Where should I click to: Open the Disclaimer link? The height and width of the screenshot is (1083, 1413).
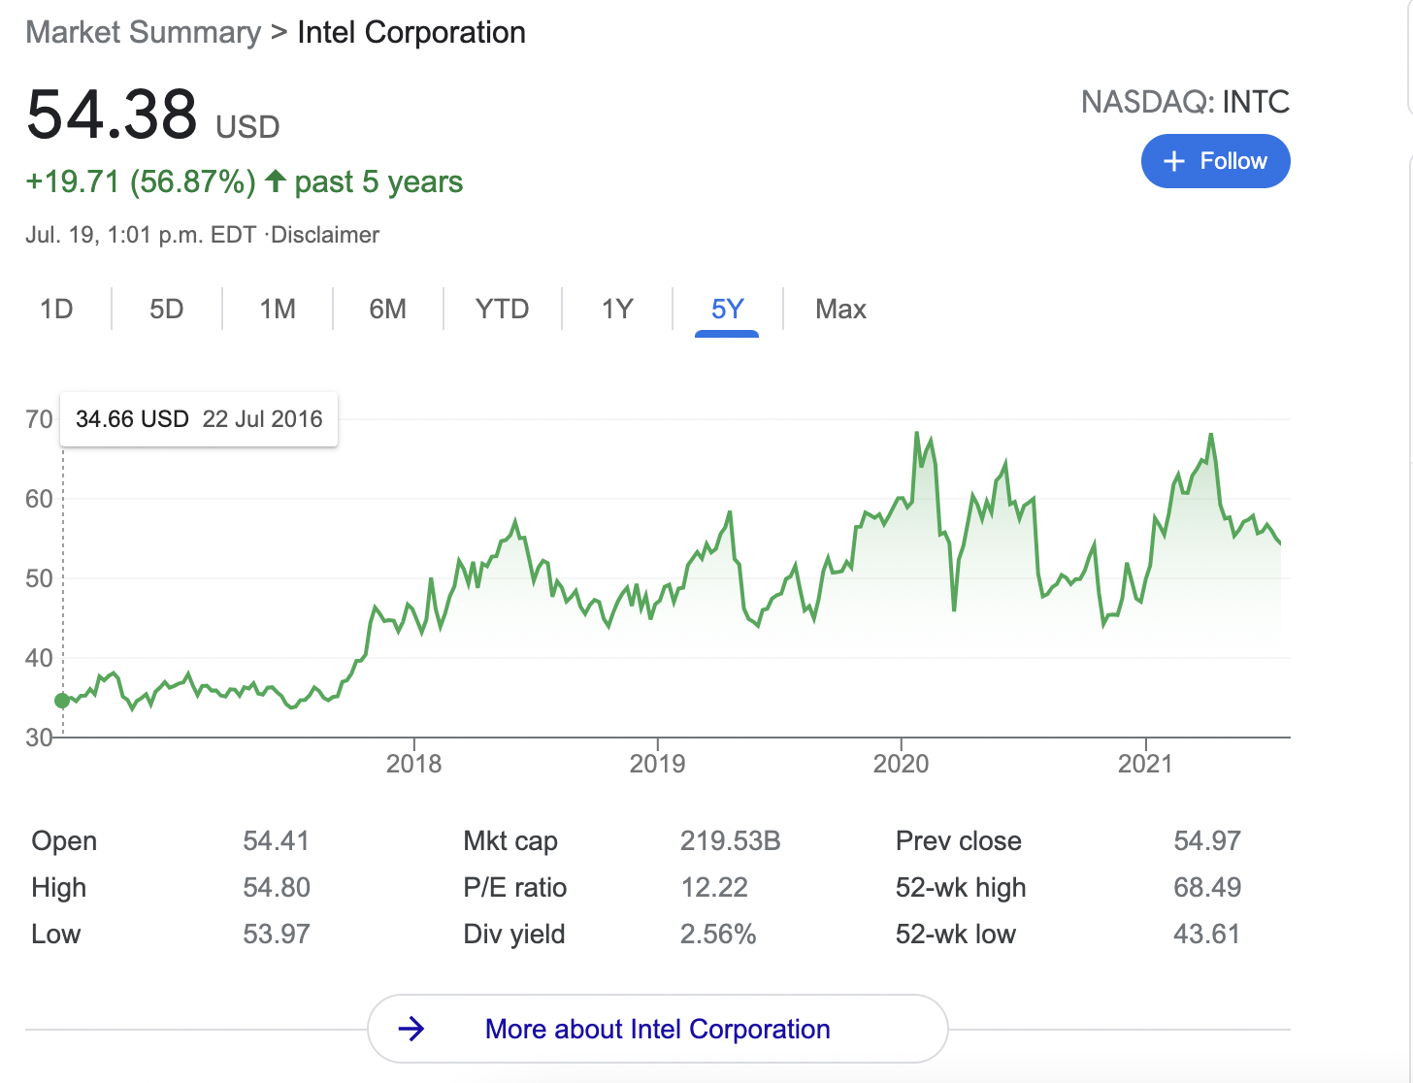(x=325, y=235)
